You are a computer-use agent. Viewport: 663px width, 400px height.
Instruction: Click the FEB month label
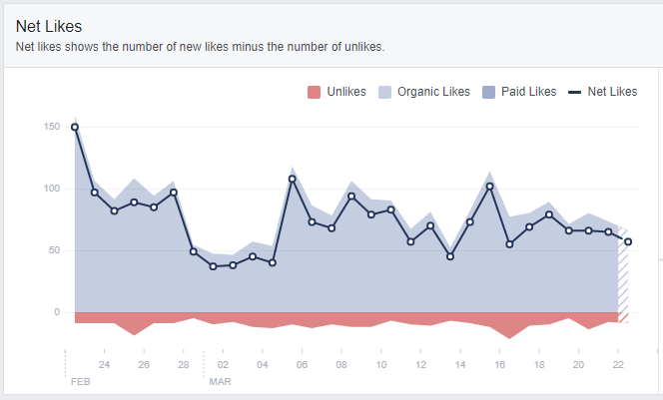pos(80,382)
